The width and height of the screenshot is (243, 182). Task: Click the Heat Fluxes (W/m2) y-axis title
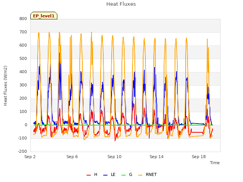tap(5, 86)
